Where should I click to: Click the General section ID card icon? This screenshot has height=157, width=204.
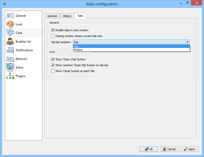(10, 15)
